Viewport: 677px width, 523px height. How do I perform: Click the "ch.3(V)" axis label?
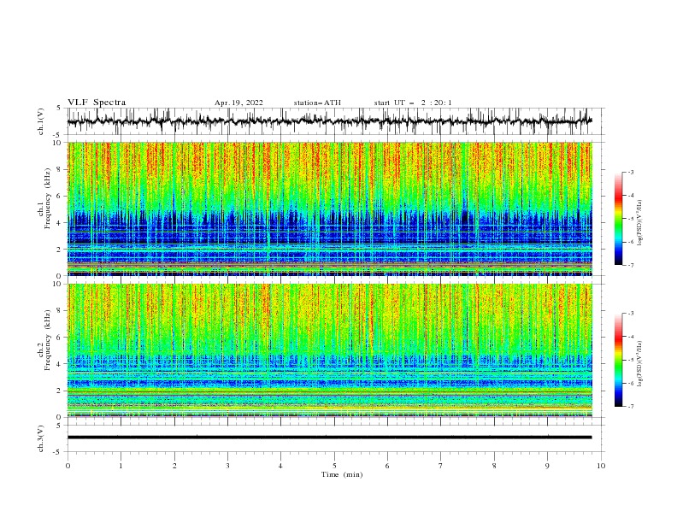41,438
